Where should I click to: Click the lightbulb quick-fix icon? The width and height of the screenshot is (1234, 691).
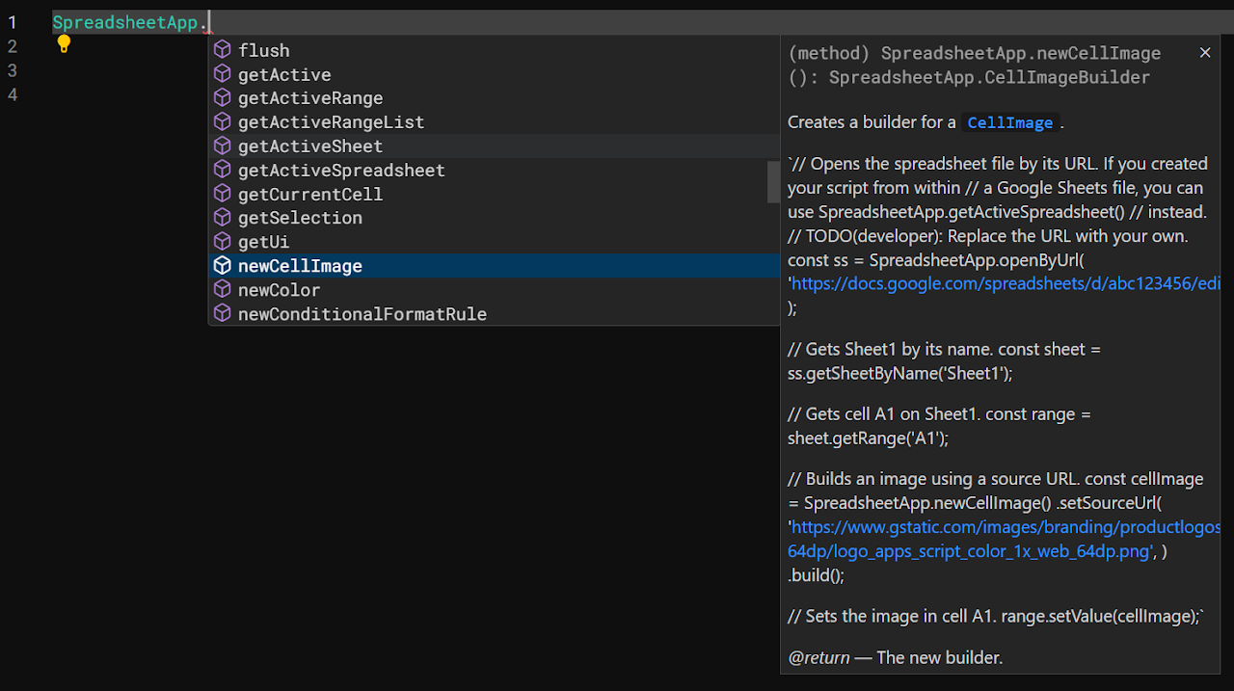(64, 43)
